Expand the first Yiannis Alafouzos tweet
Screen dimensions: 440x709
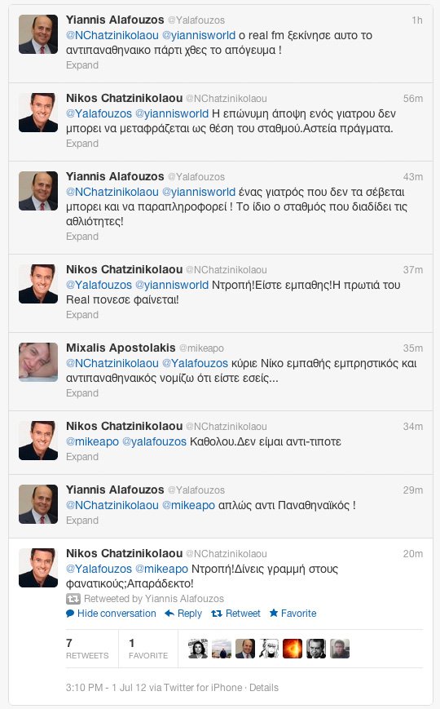[82, 65]
